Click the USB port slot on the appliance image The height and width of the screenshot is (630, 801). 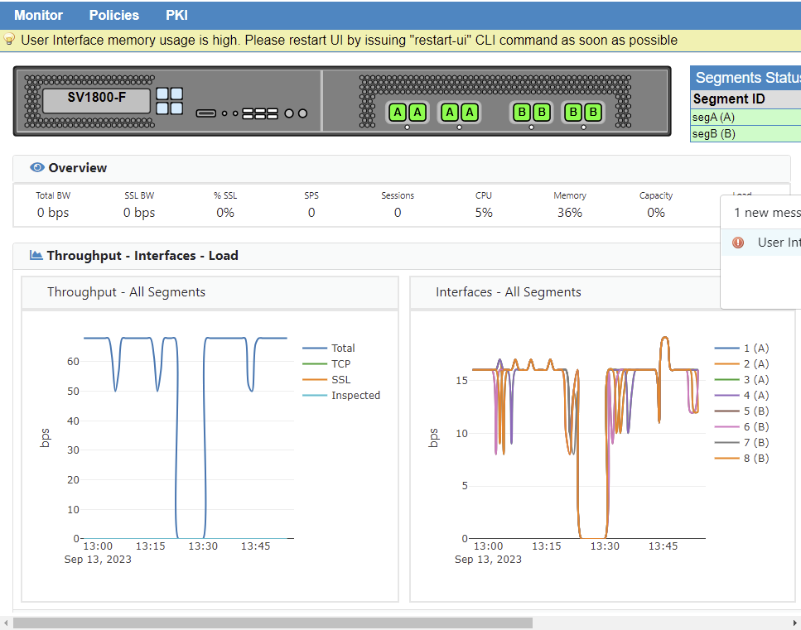(x=206, y=113)
